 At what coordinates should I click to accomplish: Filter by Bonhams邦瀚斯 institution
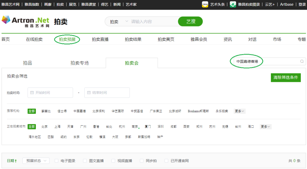(x=198, y=111)
